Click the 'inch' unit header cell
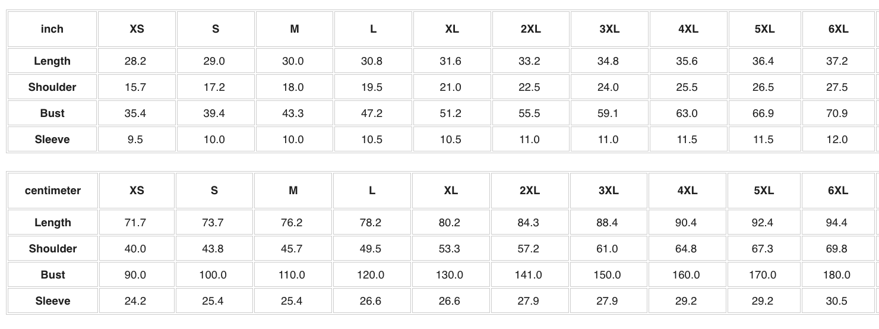879x329 pixels. tap(52, 29)
